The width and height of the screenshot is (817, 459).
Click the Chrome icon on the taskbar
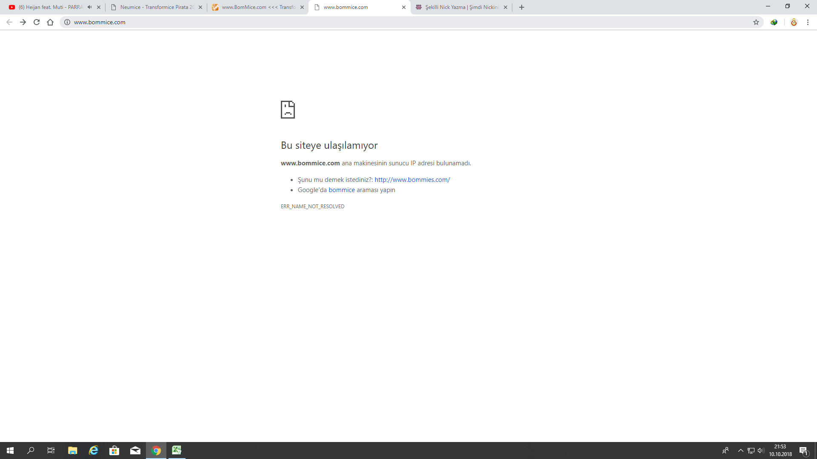point(156,450)
